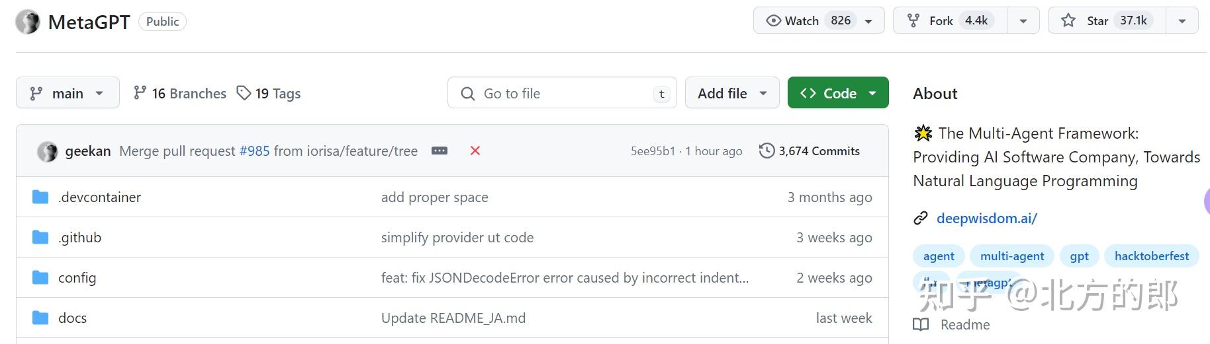Image resolution: width=1210 pixels, height=344 pixels.
Task: Open pull request #985 link
Action: (255, 151)
